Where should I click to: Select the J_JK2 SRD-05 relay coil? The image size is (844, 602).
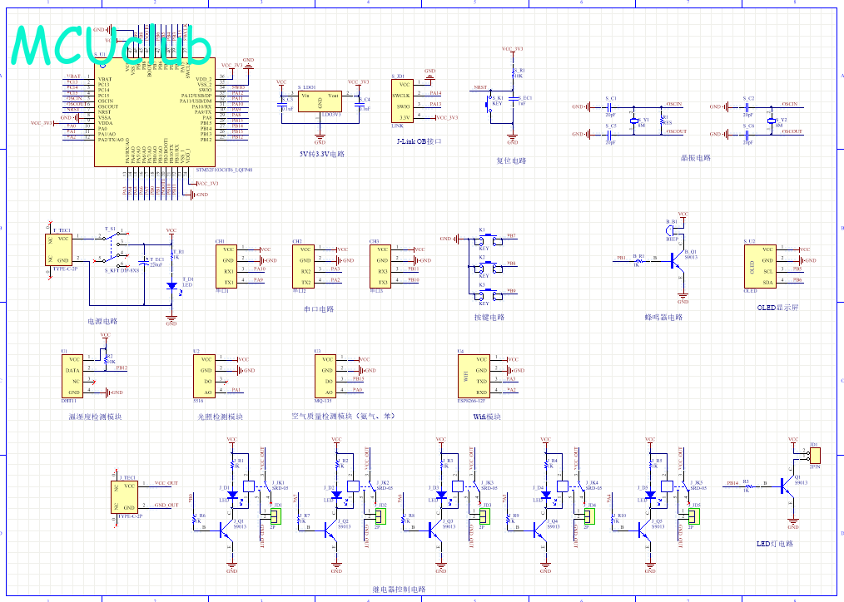tap(353, 486)
